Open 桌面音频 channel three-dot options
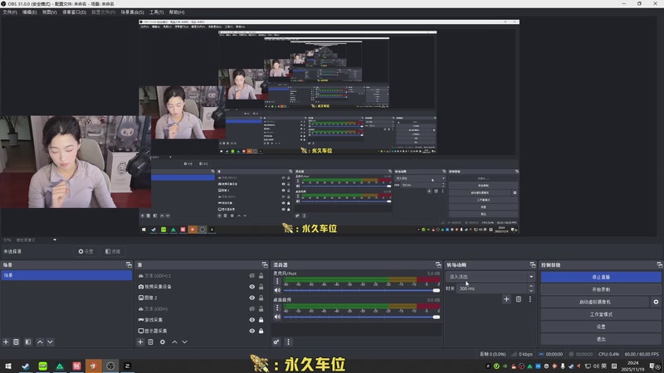The width and height of the screenshot is (664, 373). pyautogui.click(x=277, y=308)
